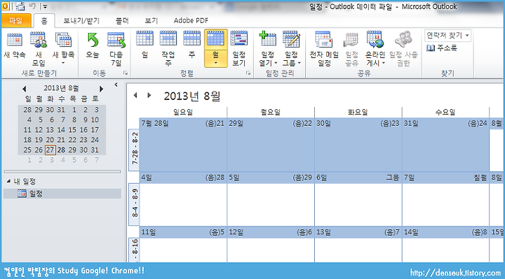Open the Customize Quick Access Toolbar dropdown
The height and width of the screenshot is (279, 505).
[45, 6]
